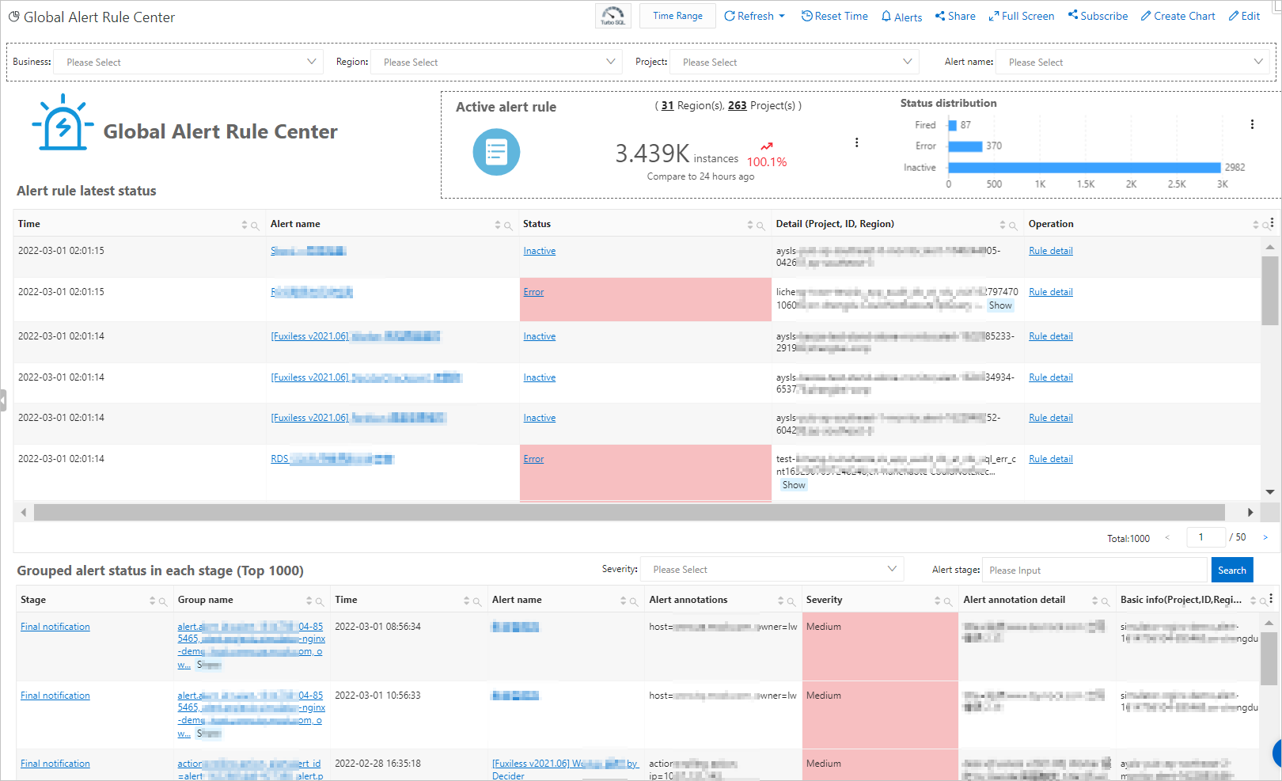
Task: Click horizontal scrollbar left arrow of rule table
Action: [x=24, y=513]
